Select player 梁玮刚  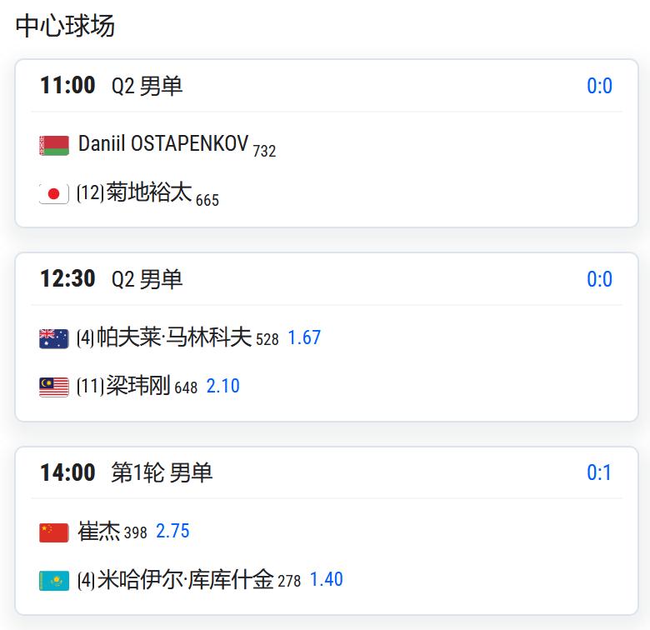(138, 386)
